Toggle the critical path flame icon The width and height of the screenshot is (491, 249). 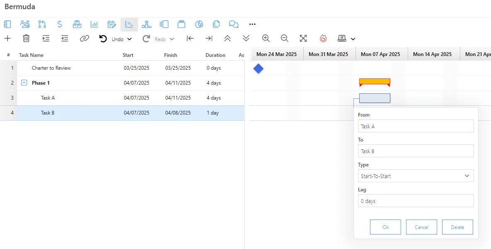323,38
